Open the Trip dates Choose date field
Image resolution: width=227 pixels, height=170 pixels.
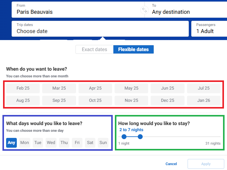pyautogui.click(x=100, y=28)
